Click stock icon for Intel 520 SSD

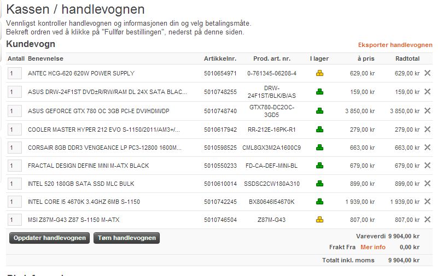[x=319, y=184]
